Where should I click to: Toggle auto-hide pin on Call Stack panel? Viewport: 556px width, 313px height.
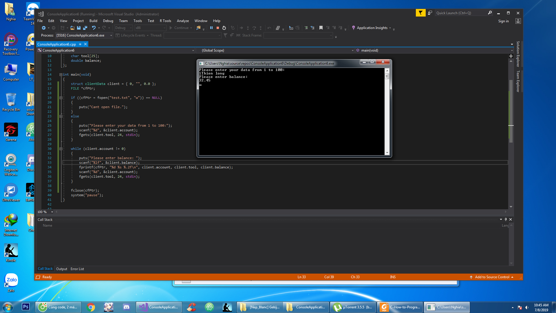coord(506,219)
